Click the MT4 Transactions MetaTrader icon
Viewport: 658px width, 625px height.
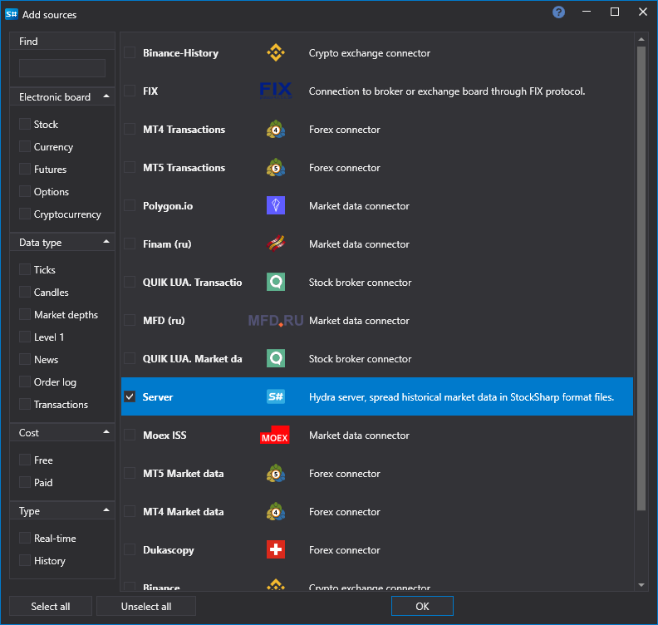click(276, 130)
